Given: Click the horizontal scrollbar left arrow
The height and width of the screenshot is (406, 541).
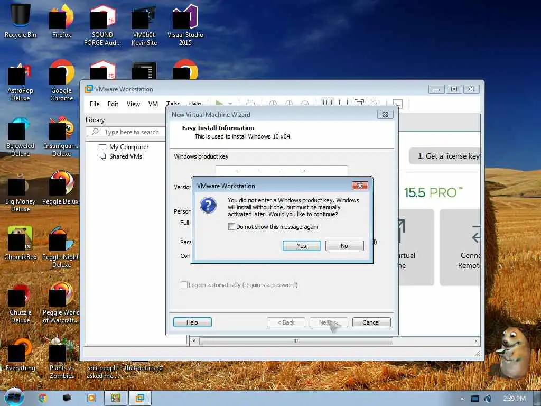Looking at the screenshot, I should (x=194, y=341).
